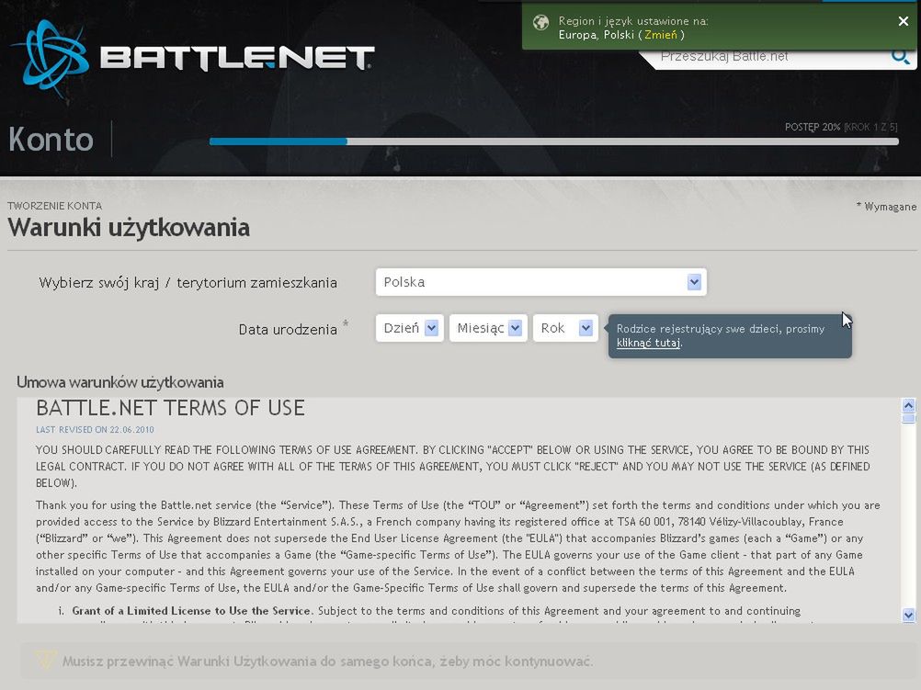Open the Miesiąc month dropdown
This screenshot has width=921, height=690.
(488, 328)
